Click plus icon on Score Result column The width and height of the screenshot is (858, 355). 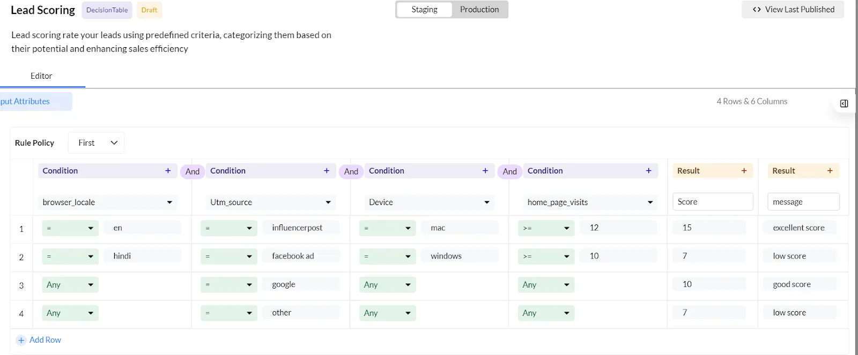pyautogui.click(x=744, y=171)
